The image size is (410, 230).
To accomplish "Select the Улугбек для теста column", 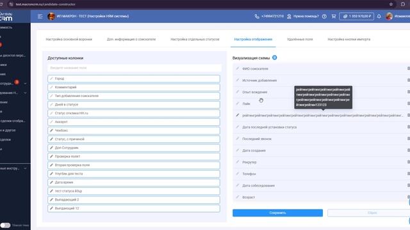I will point(134,174).
